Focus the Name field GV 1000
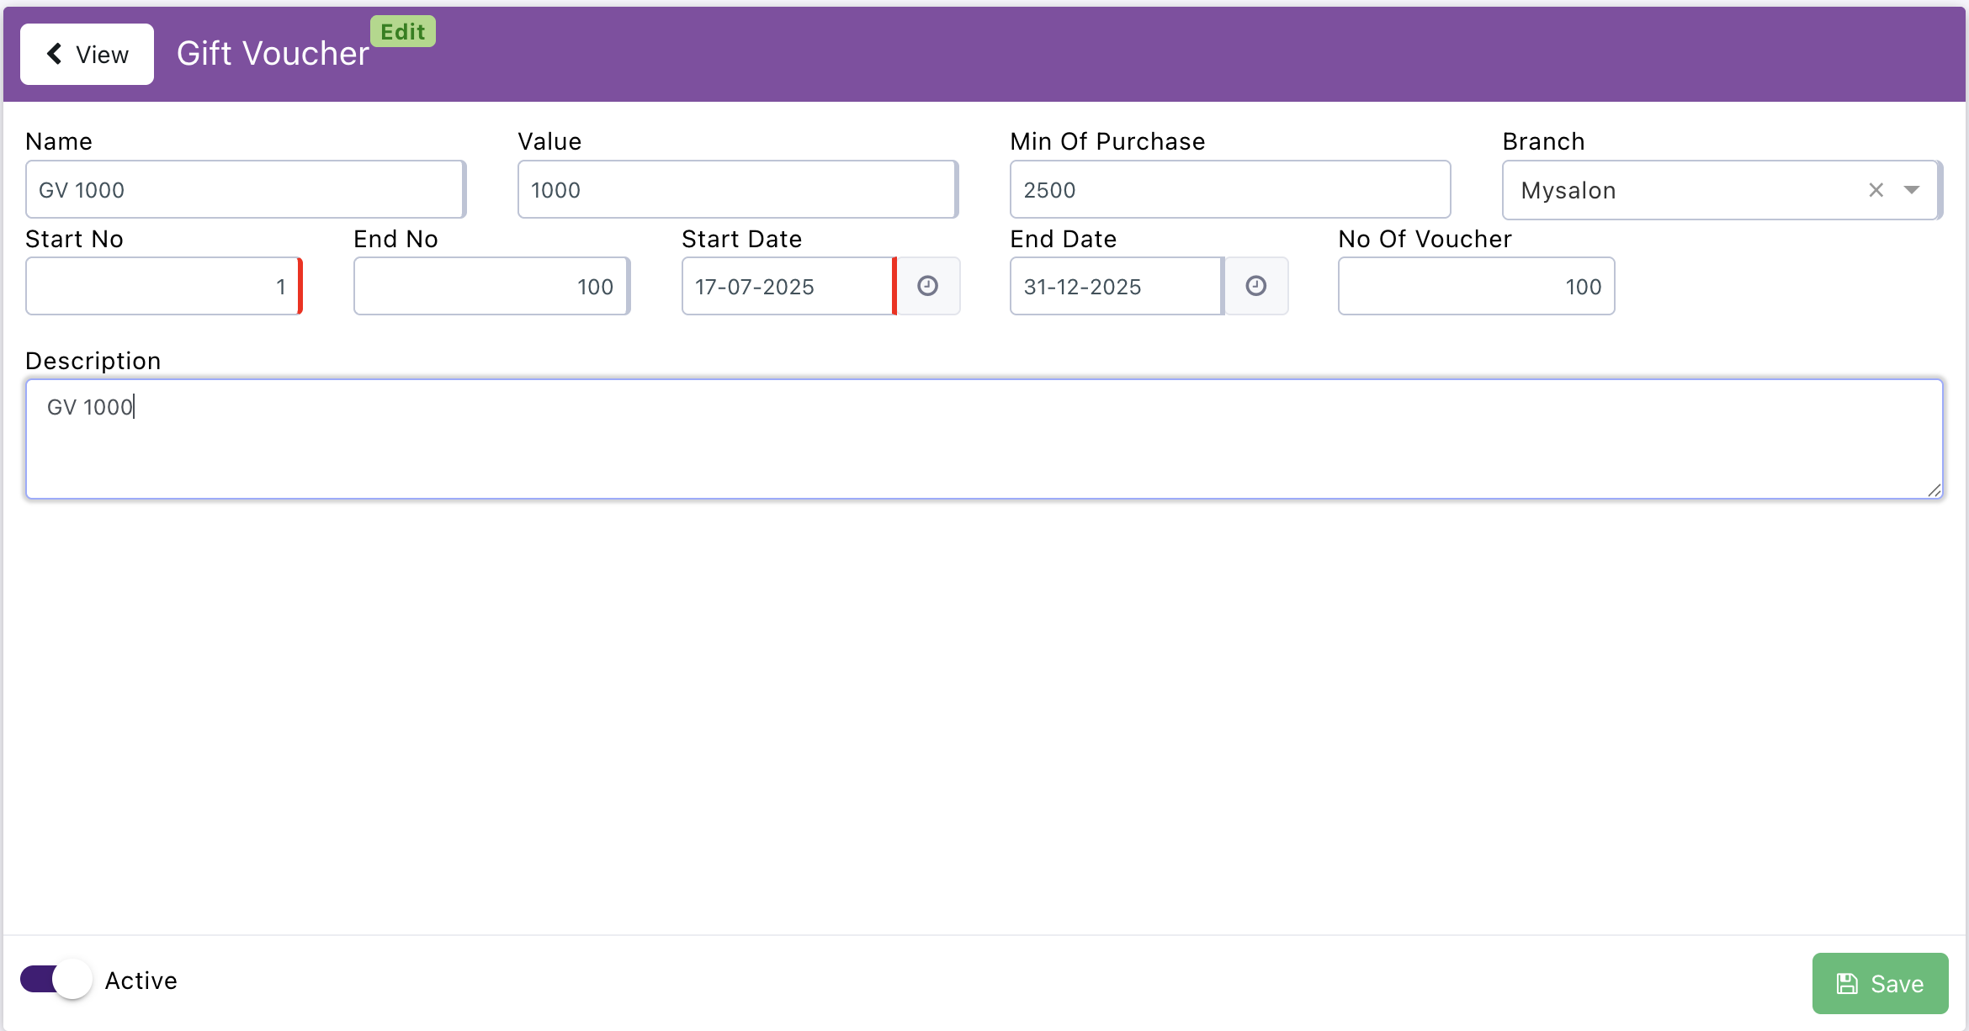 point(244,190)
